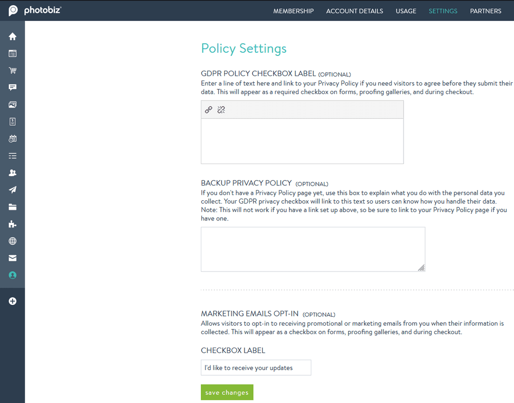Image resolution: width=514 pixels, height=403 pixels.
Task: Open the messages chat icon
Action: coord(12,87)
